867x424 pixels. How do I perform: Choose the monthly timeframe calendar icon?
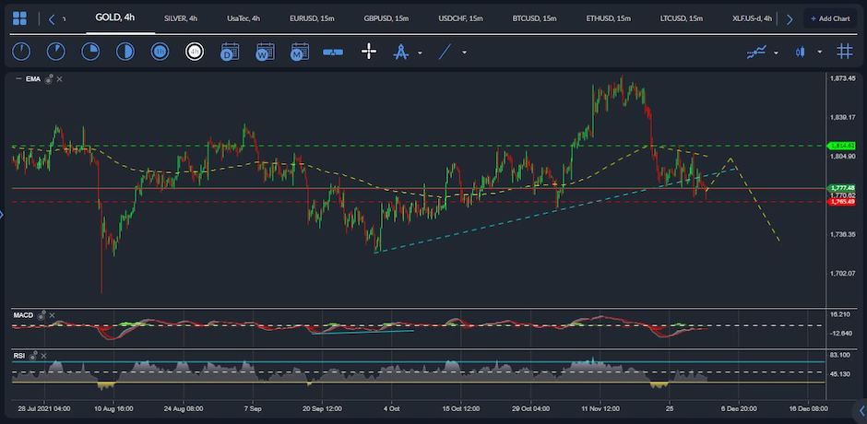click(x=299, y=52)
